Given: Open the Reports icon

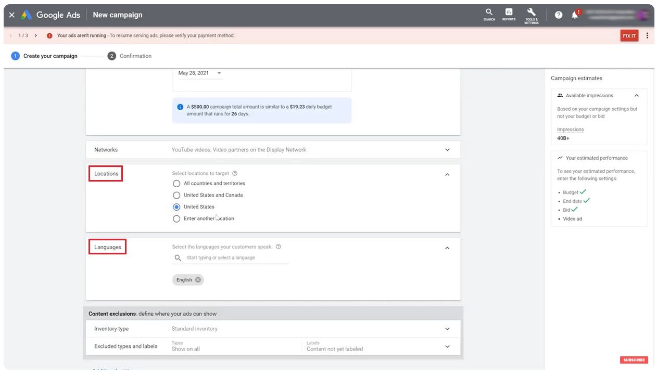Looking at the screenshot, I should (x=509, y=14).
